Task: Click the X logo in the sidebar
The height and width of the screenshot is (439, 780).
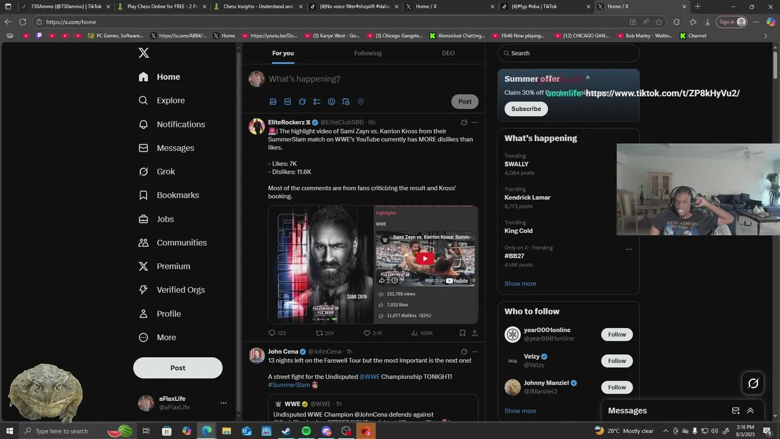Action: (144, 53)
